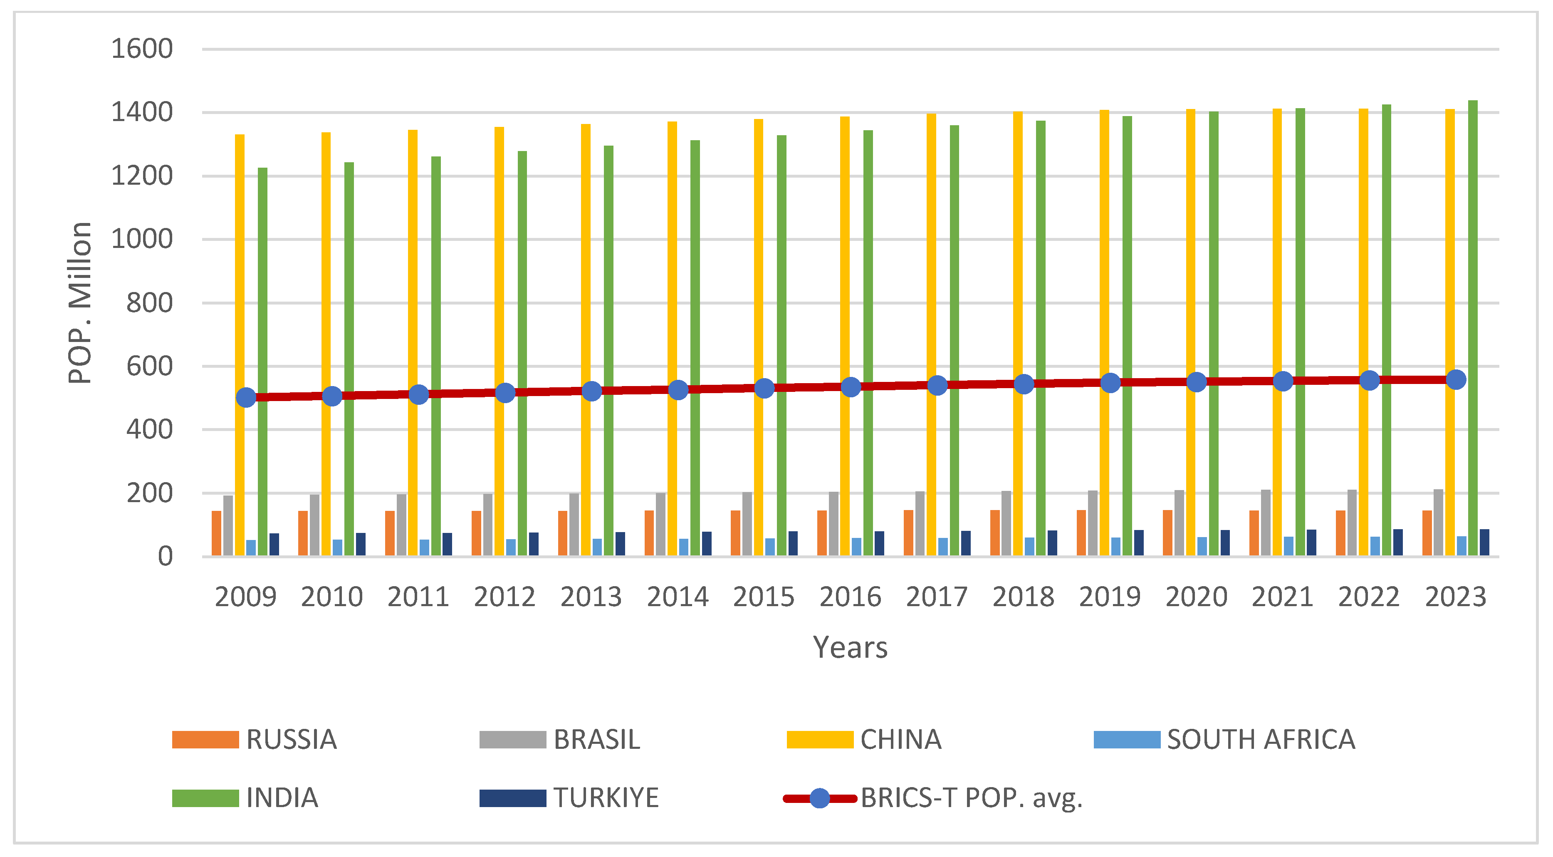
Task: Click the BRASIL gray legend swatch
Action: [512, 739]
